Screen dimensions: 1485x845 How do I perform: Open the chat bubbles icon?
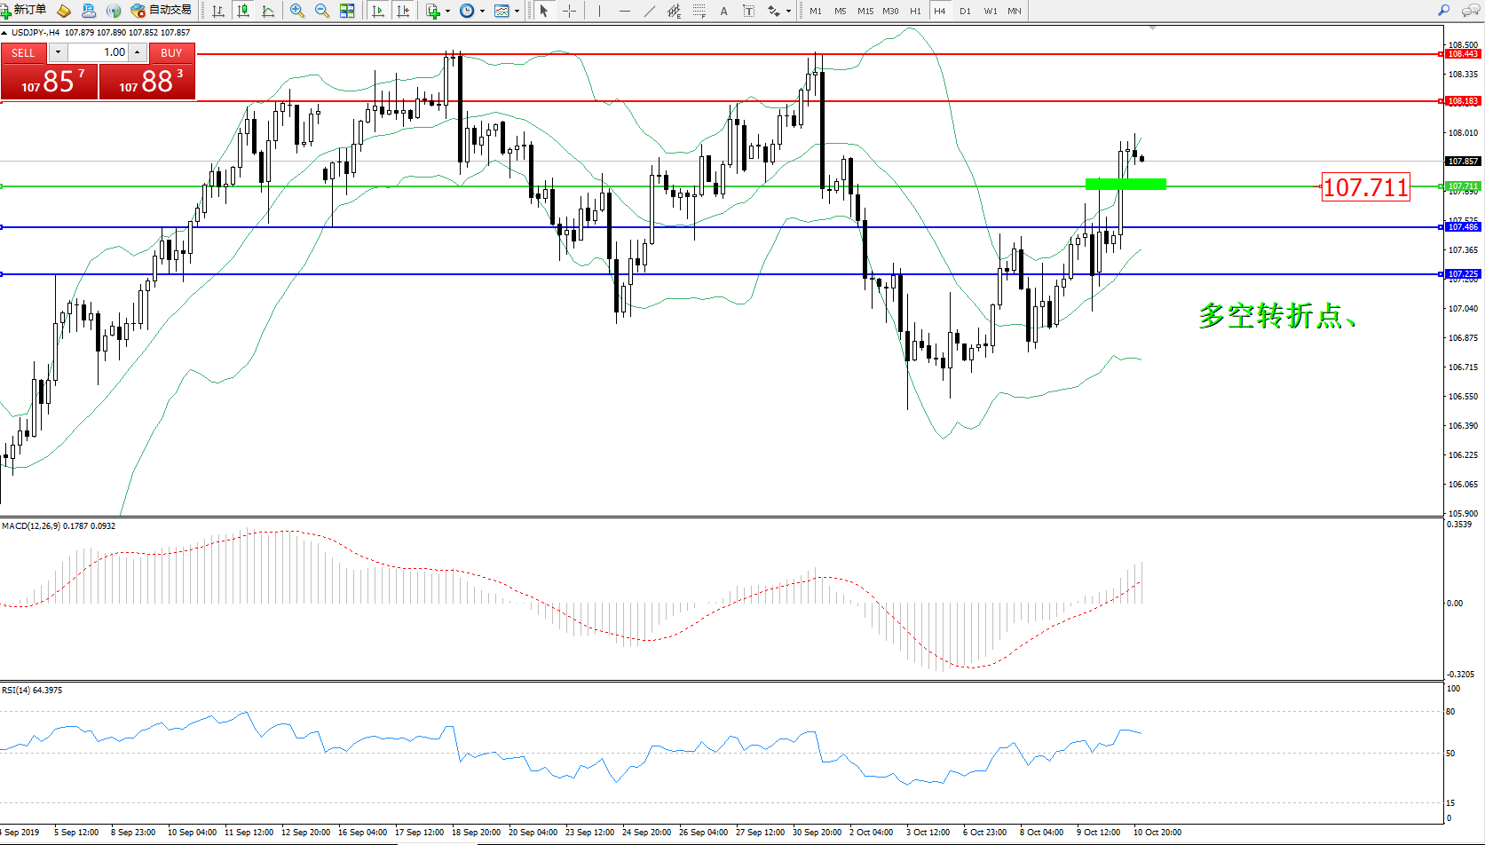tap(1470, 11)
